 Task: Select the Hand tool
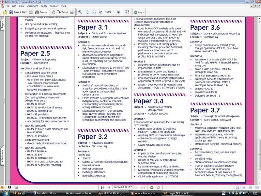point(53,12)
